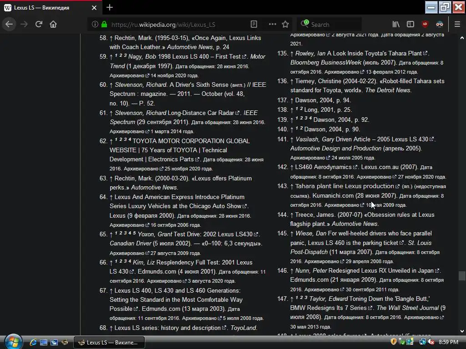
Task: Open Long-Distance Car Radar link
Action: tap(203, 113)
